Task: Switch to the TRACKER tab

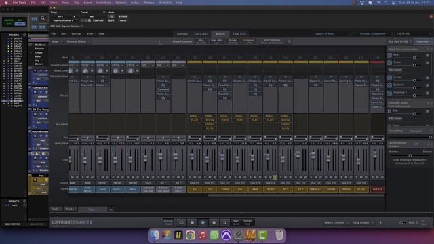Action: click(239, 34)
